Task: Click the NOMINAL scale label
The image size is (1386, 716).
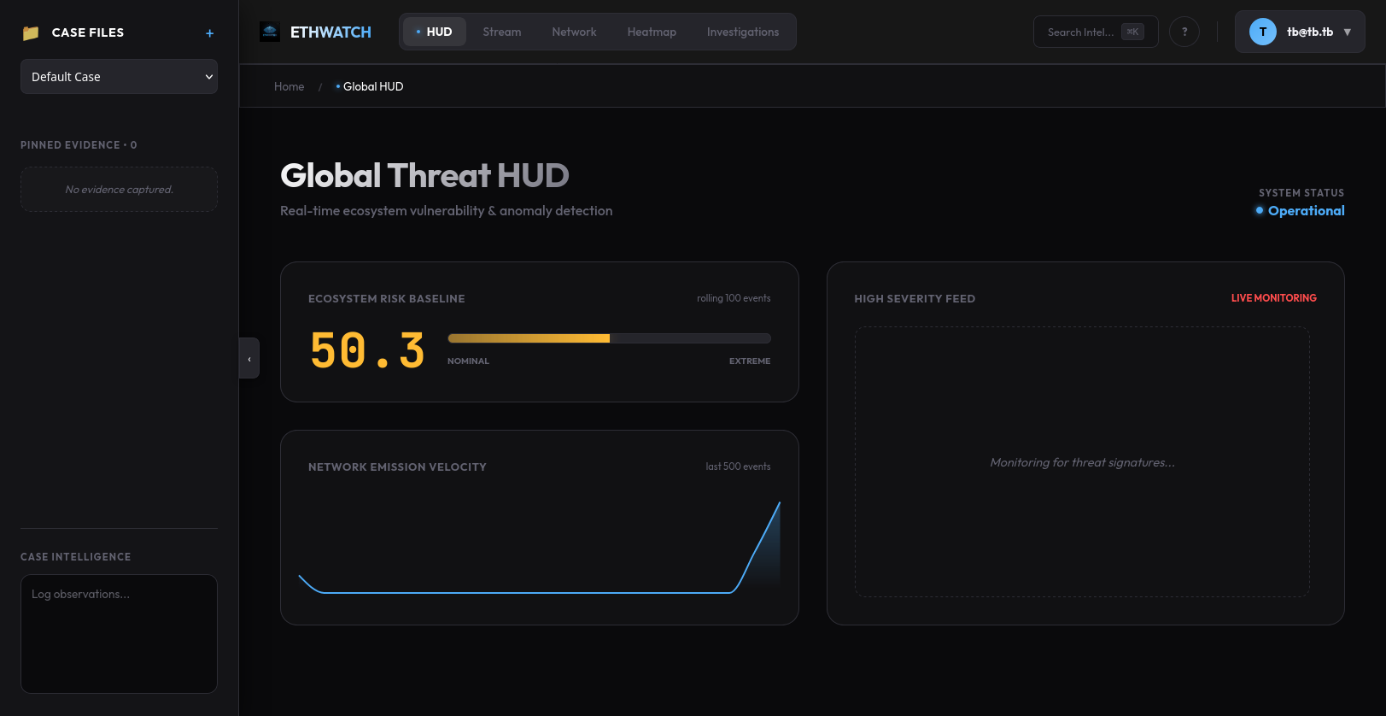Action: [x=468, y=361]
